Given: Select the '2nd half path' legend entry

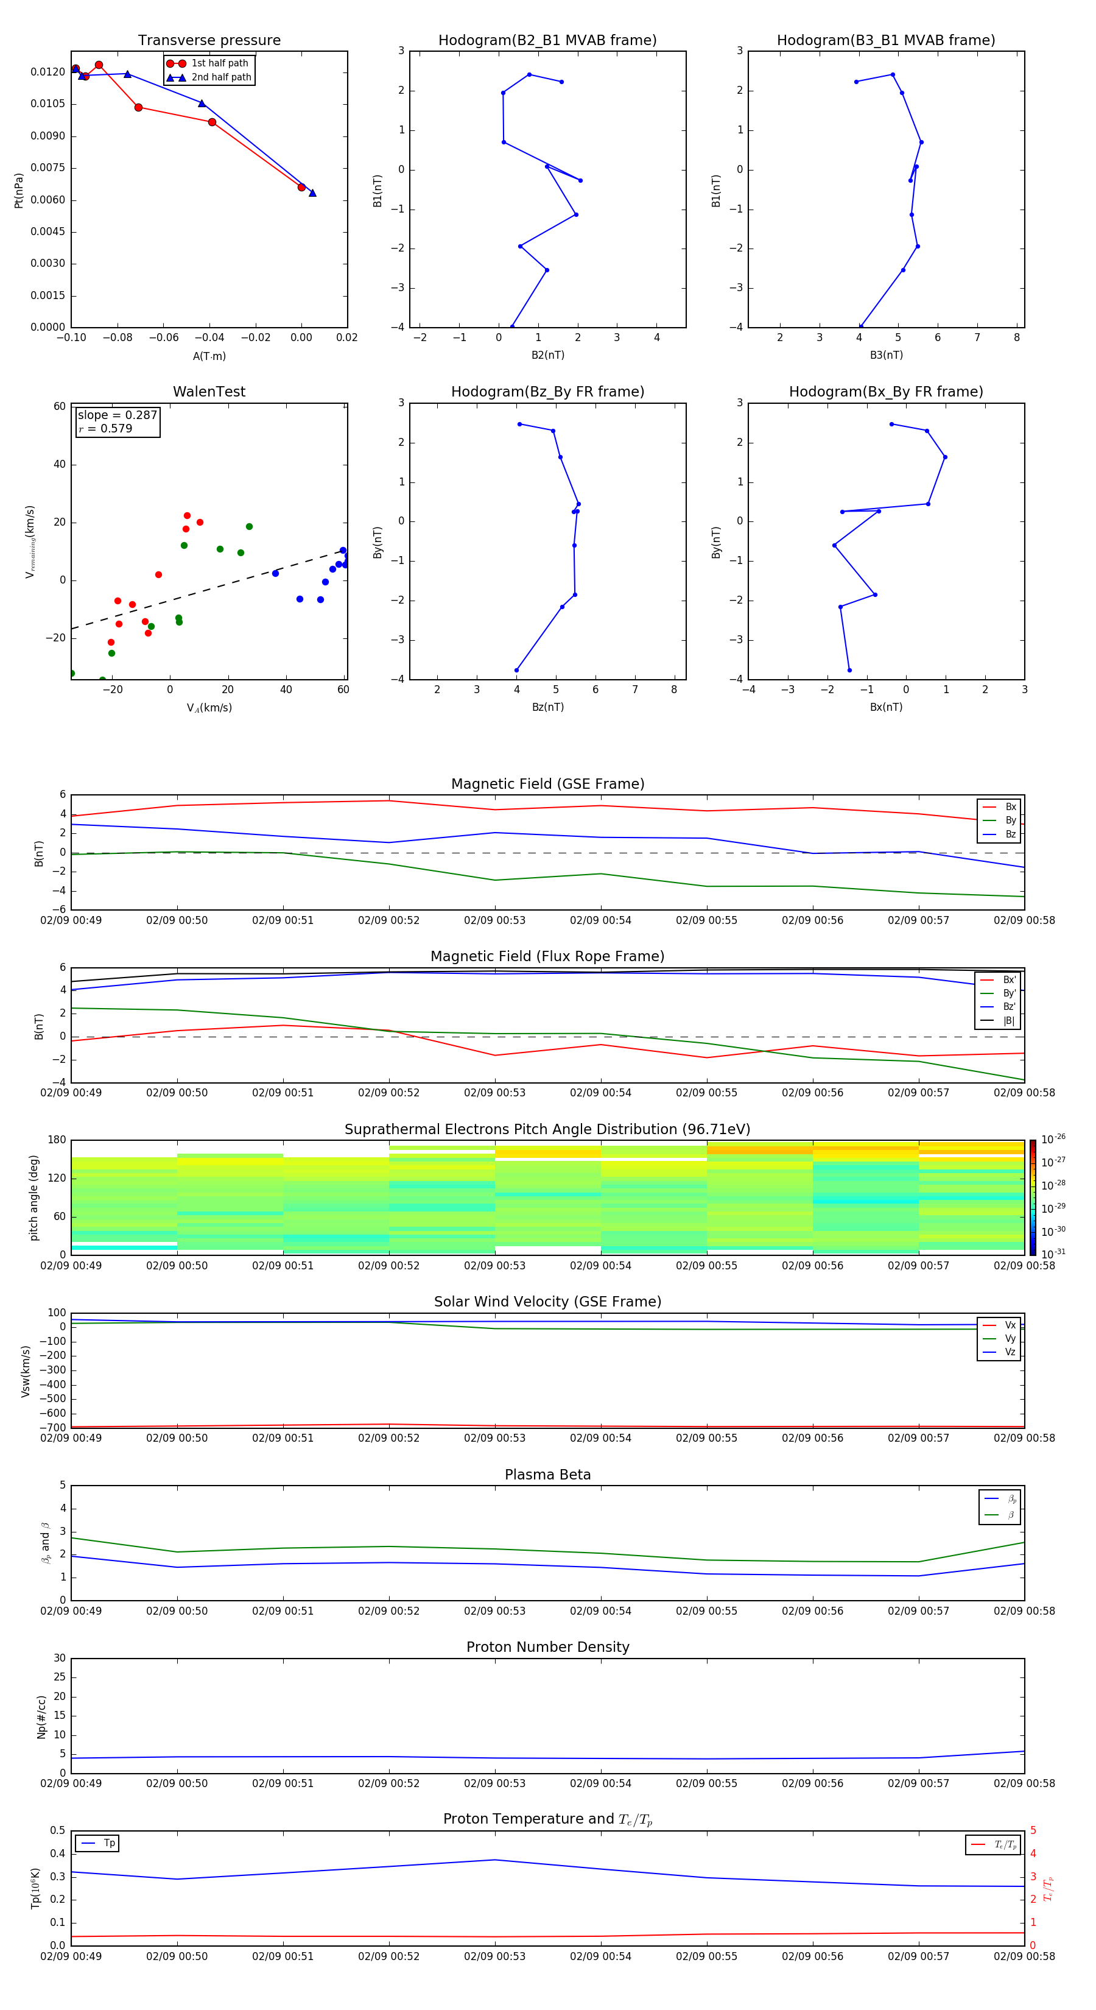Looking at the screenshot, I should (x=209, y=77).
